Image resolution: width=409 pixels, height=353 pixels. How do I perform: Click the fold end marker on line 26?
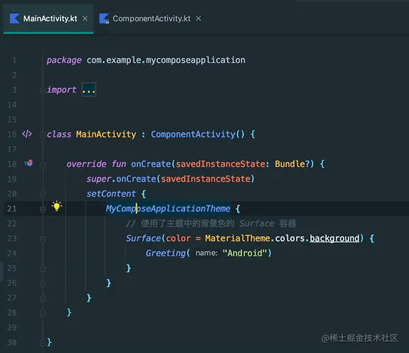point(43,283)
